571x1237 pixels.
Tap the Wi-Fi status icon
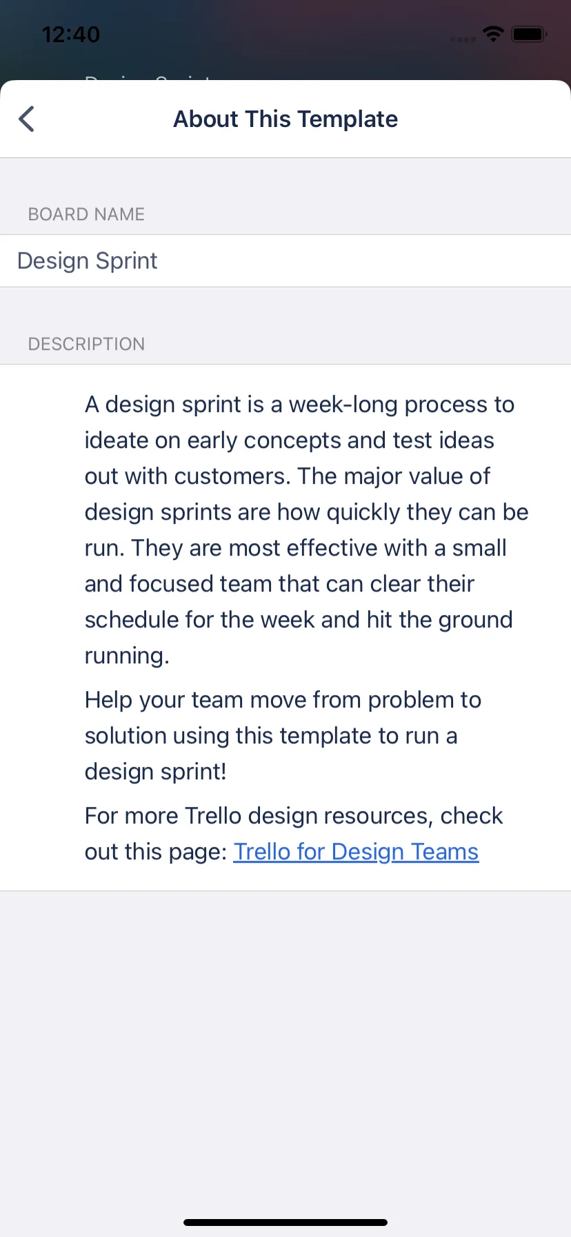(x=493, y=33)
